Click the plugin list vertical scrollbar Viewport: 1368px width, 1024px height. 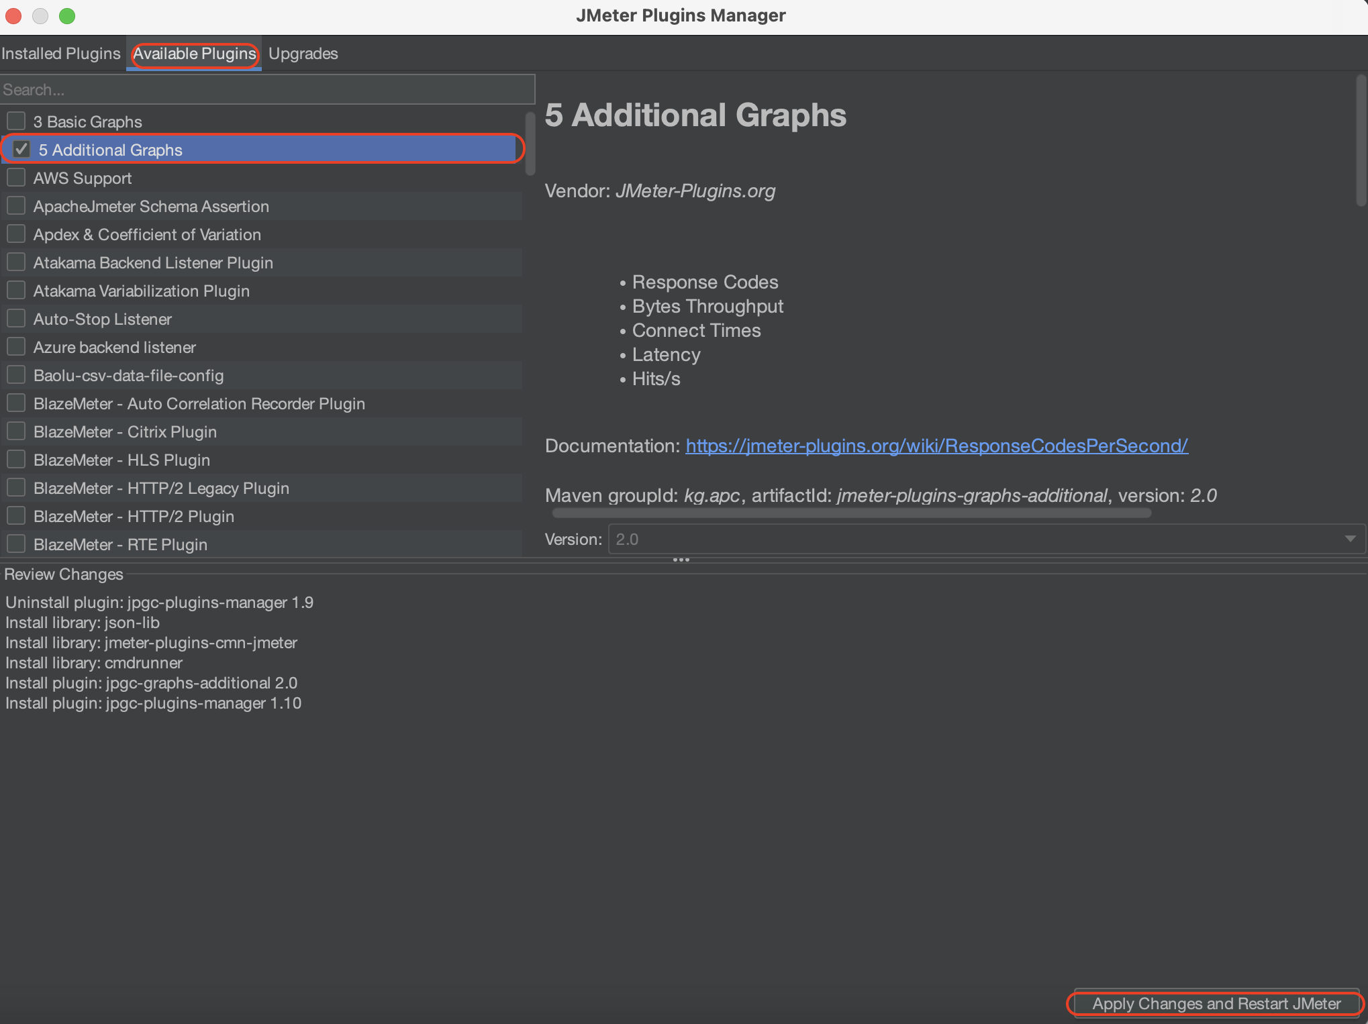pos(530,144)
